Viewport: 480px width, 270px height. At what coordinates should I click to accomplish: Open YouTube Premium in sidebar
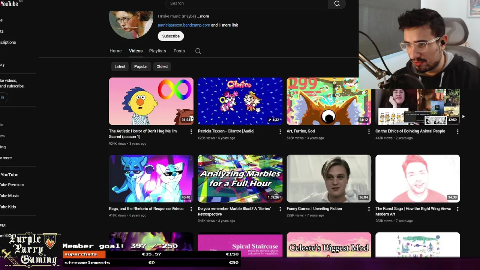point(12,184)
